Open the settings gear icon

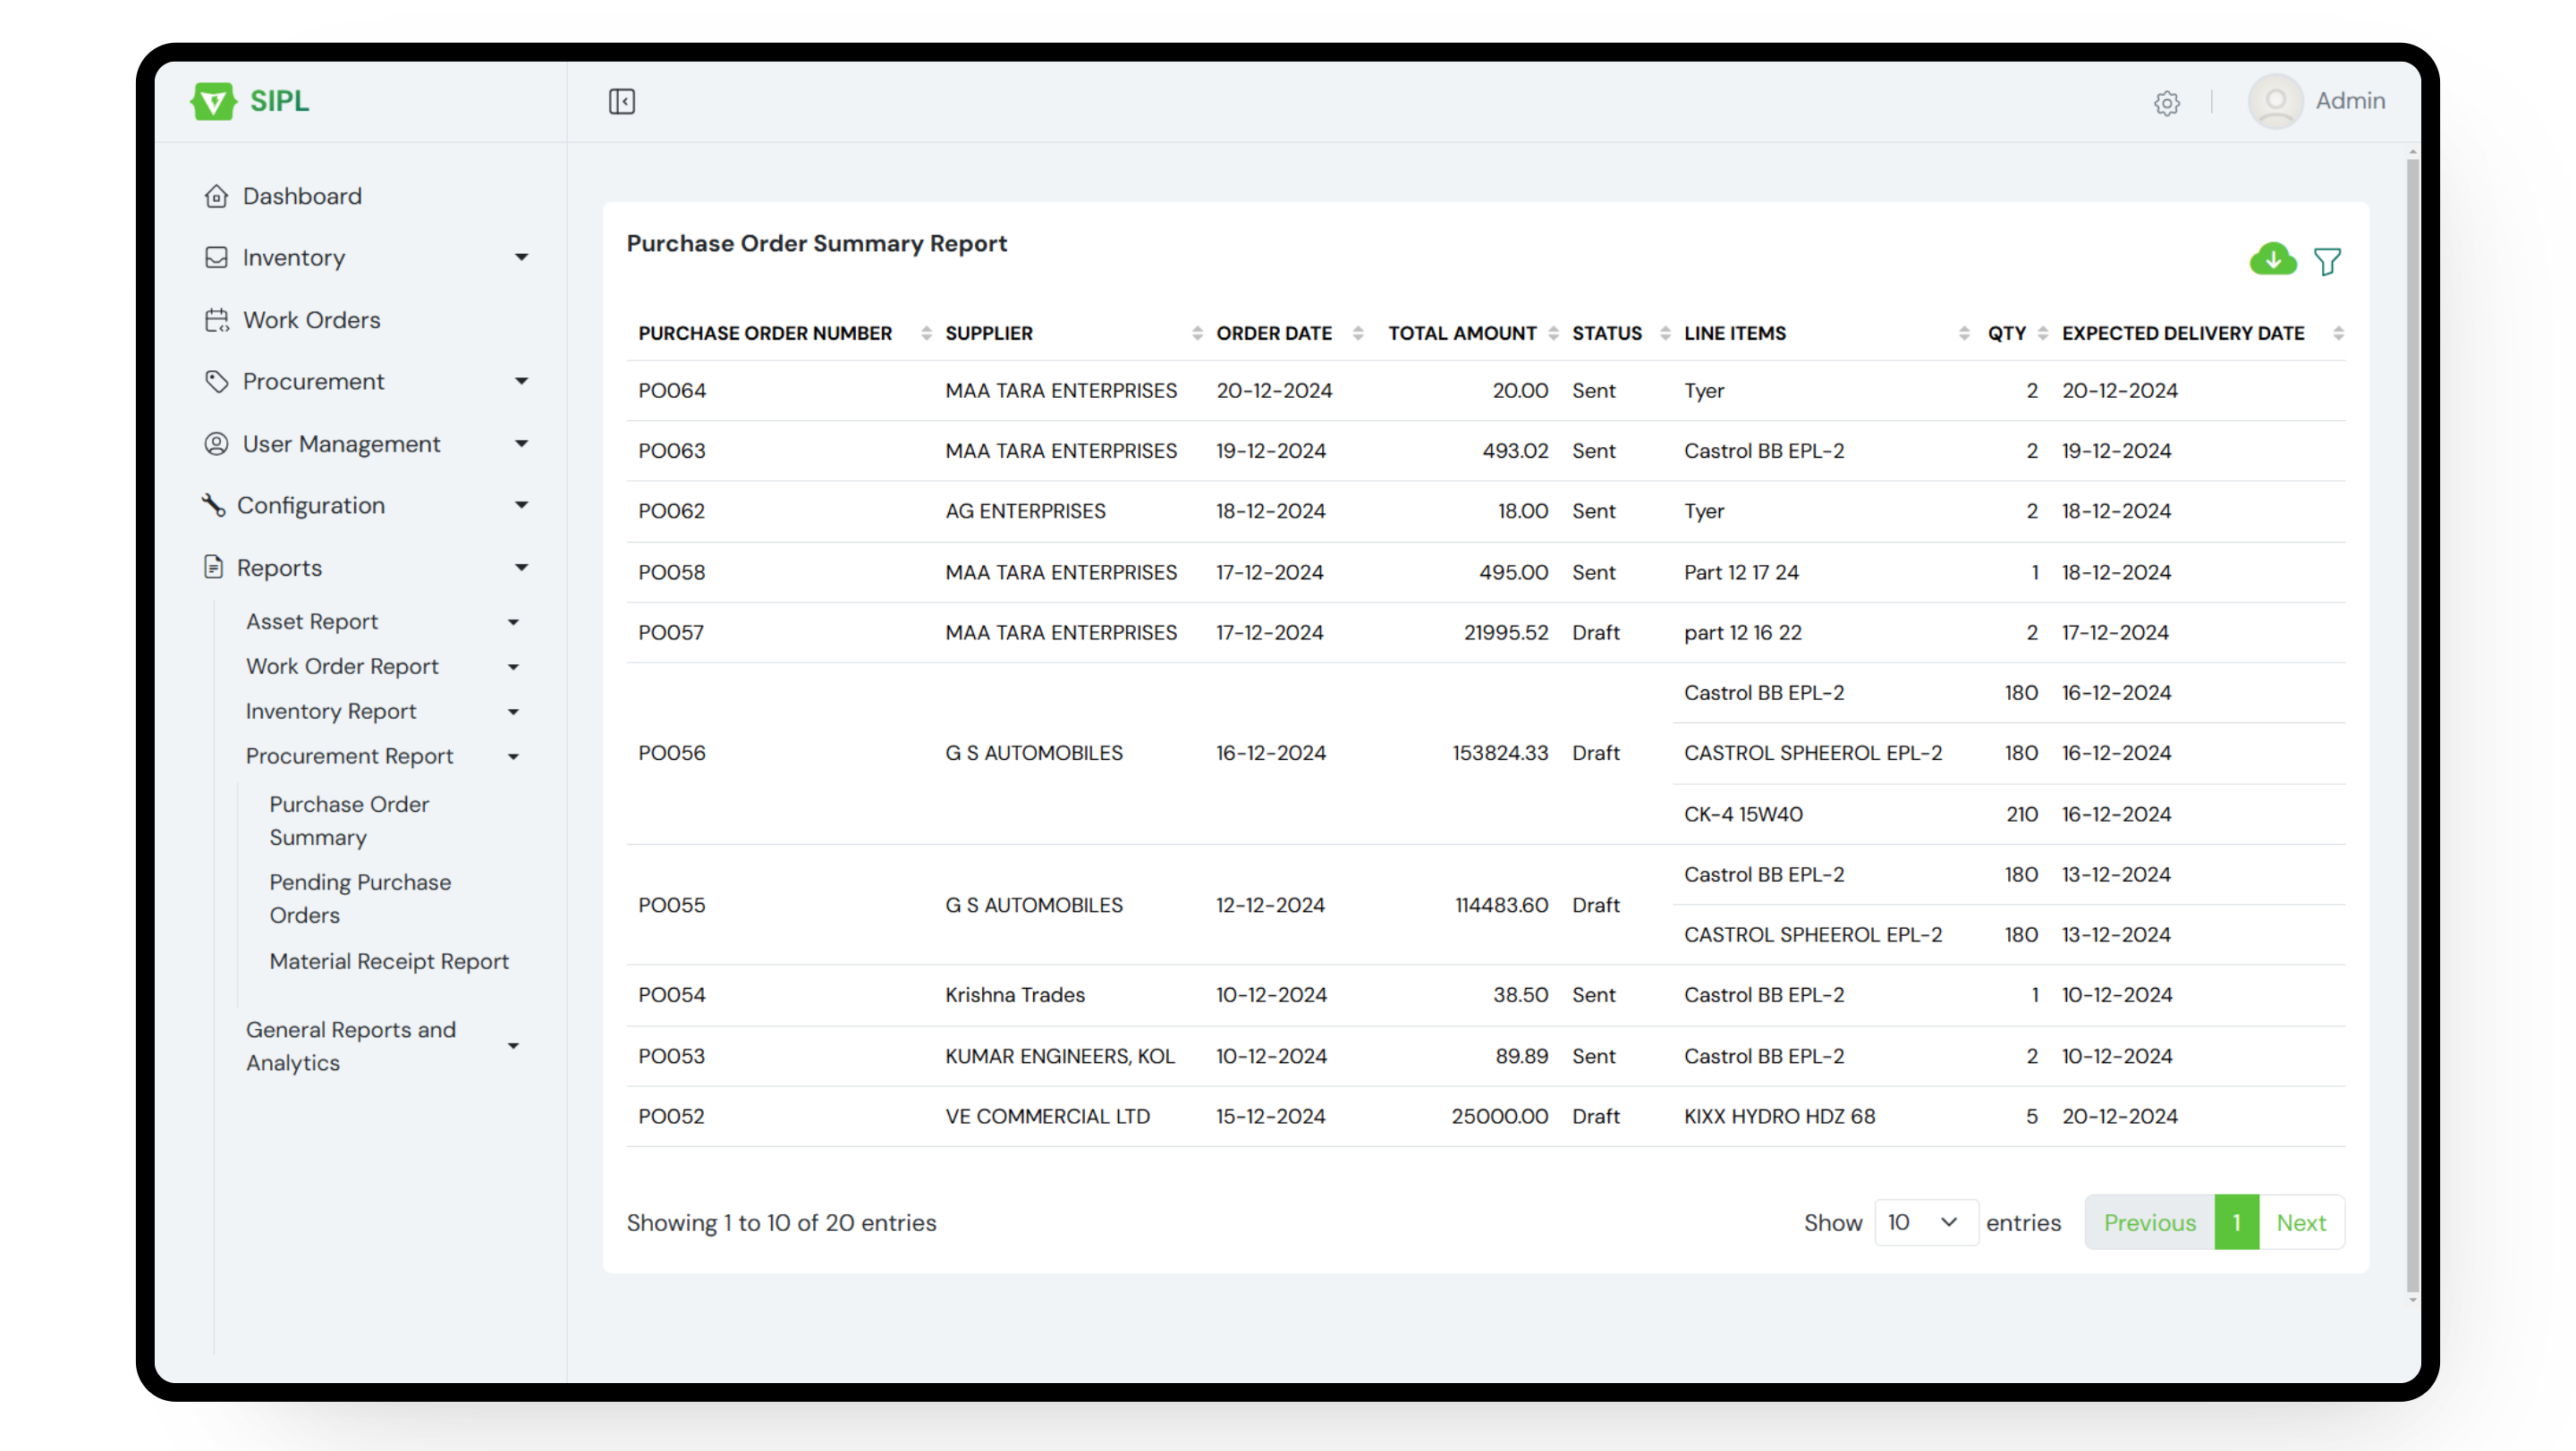pos(2167,103)
